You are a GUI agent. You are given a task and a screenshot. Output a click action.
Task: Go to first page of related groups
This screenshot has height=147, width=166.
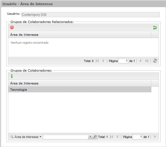(x=97, y=61)
